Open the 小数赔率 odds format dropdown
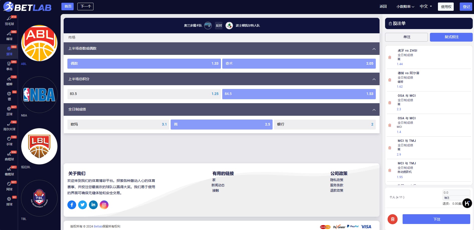 pyautogui.click(x=405, y=7)
